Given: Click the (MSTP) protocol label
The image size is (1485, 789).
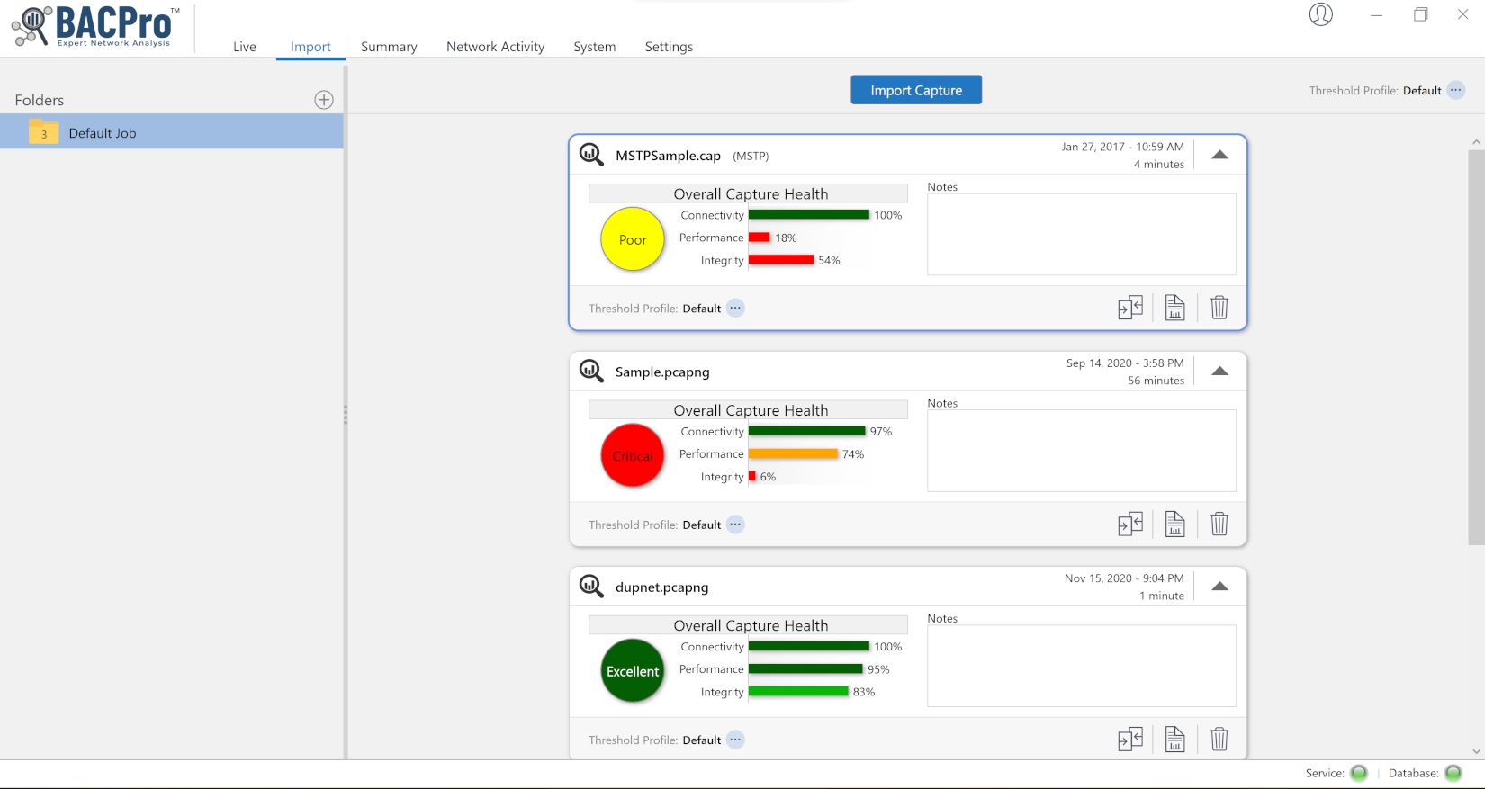Looking at the screenshot, I should pyautogui.click(x=751, y=156).
